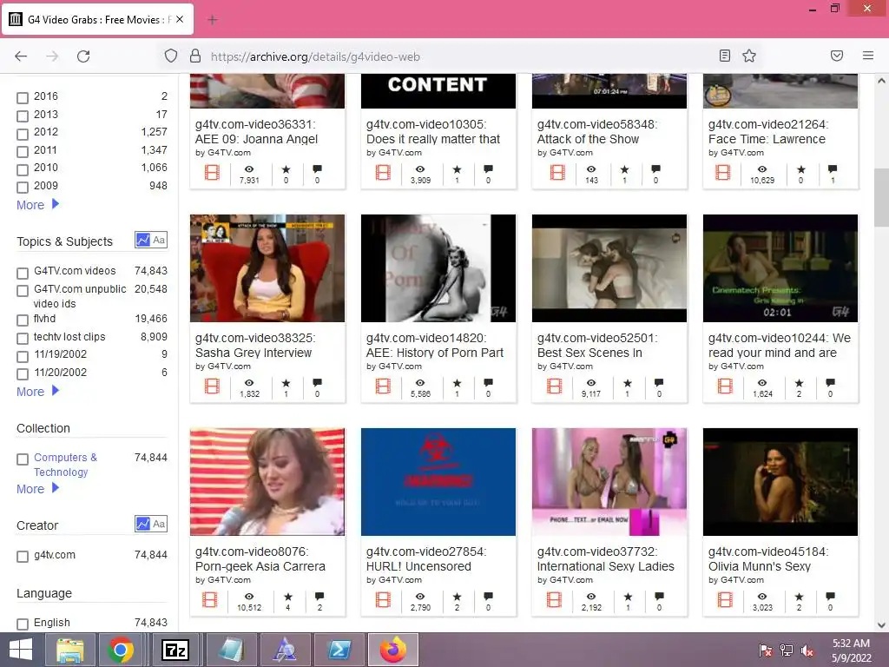Open g4tv.com-video10305 Does it really matter title

[x=433, y=132]
